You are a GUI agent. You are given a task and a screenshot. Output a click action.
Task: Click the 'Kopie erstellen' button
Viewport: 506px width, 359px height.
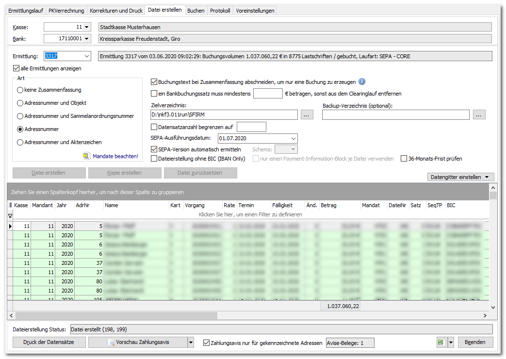(x=125, y=173)
